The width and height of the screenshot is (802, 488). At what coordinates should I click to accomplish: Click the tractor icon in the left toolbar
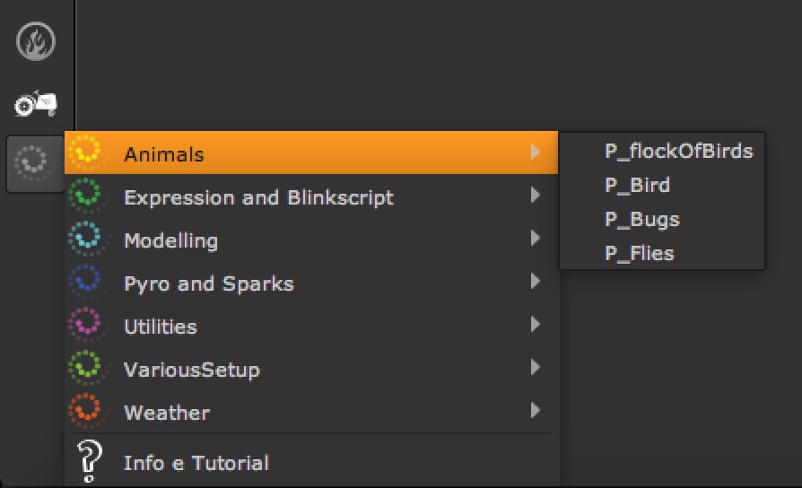coord(36,104)
